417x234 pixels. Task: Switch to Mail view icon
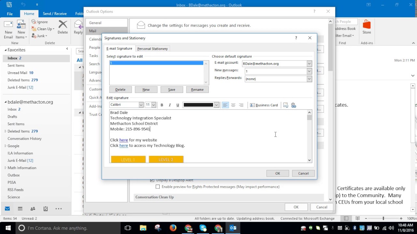(x=7, y=209)
